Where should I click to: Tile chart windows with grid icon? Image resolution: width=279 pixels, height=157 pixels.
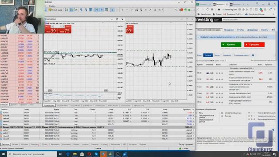point(91,10)
